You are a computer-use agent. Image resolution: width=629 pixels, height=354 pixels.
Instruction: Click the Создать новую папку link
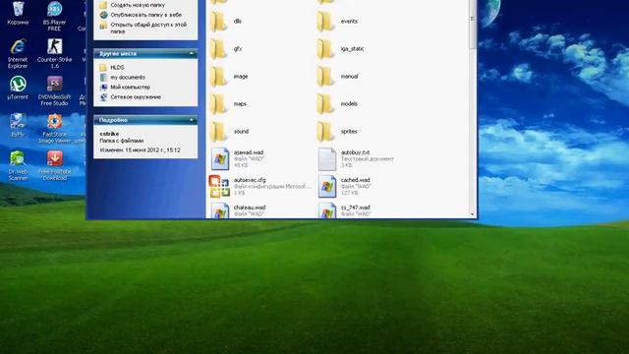pyautogui.click(x=138, y=5)
